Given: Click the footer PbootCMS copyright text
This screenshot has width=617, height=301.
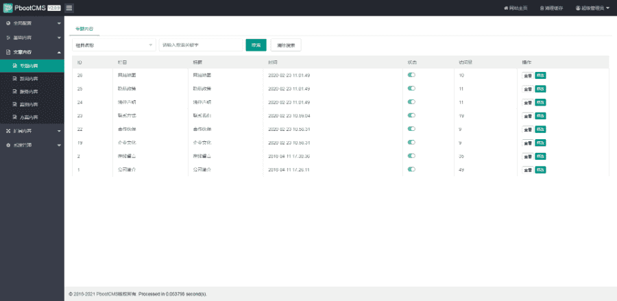Looking at the screenshot, I should point(138,294).
